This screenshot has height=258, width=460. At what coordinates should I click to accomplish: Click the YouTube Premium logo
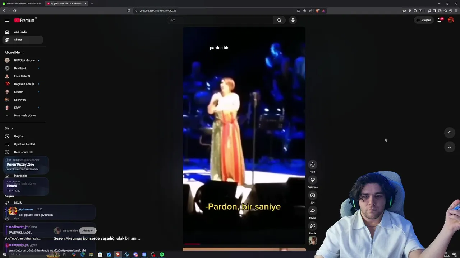point(24,20)
